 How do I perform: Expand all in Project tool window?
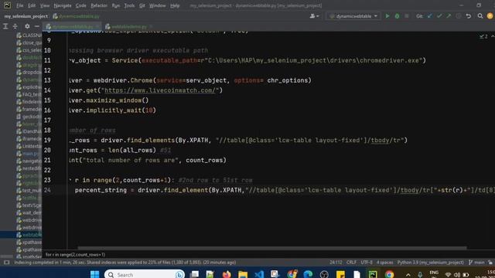[5, 26]
